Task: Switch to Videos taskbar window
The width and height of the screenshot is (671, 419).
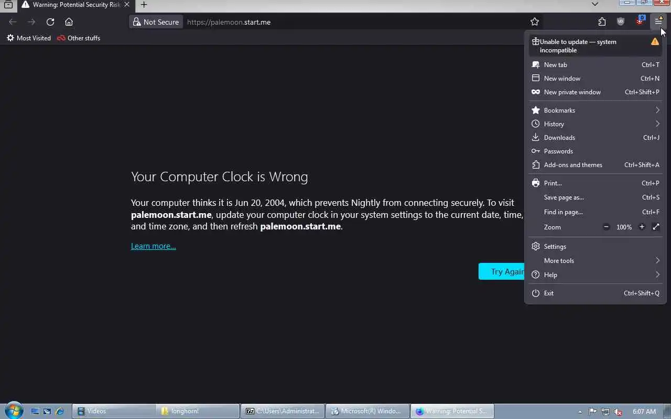Action: (114, 411)
